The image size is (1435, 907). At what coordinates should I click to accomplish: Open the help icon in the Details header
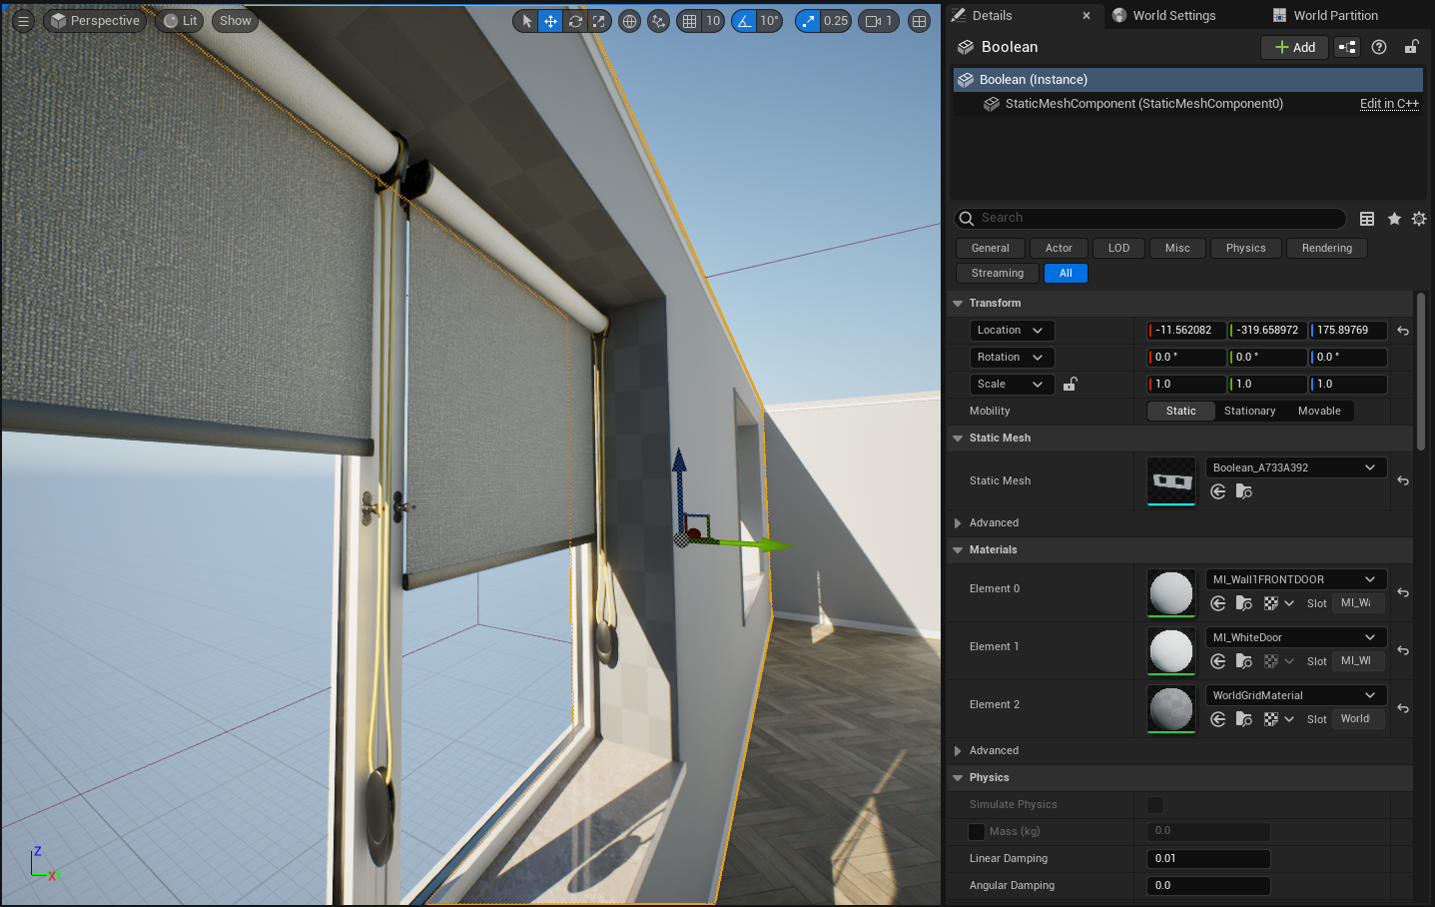1379,47
